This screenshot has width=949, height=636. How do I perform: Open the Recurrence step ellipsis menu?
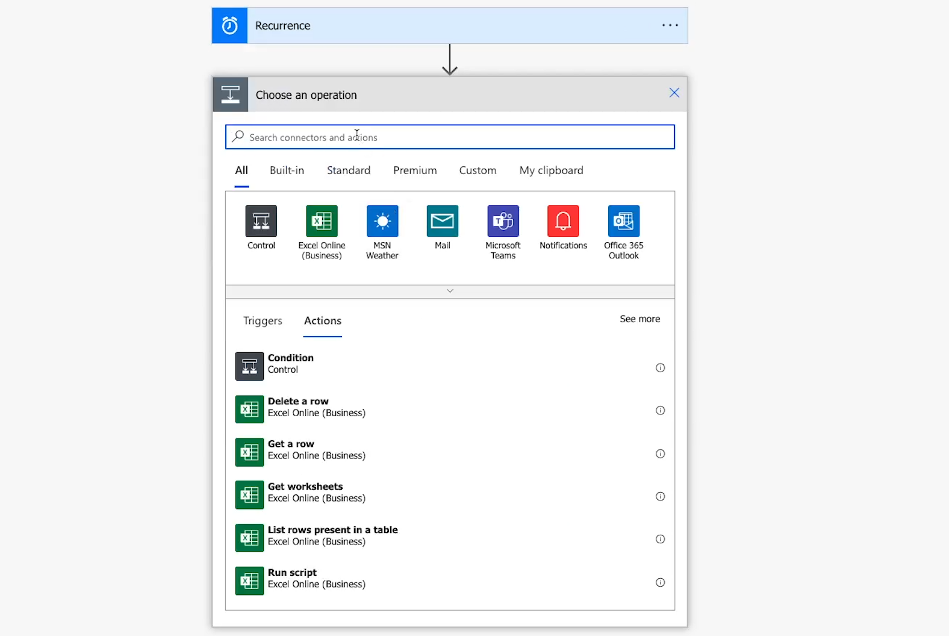670,25
